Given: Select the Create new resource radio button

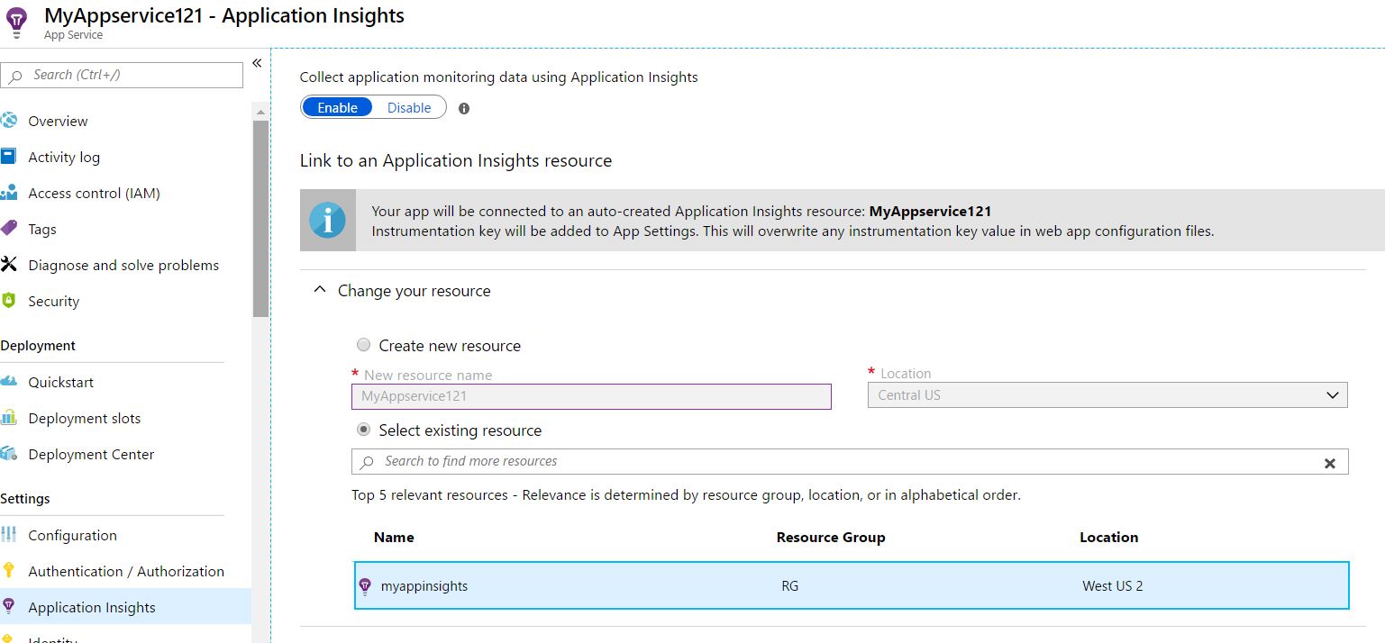Looking at the screenshot, I should (363, 344).
